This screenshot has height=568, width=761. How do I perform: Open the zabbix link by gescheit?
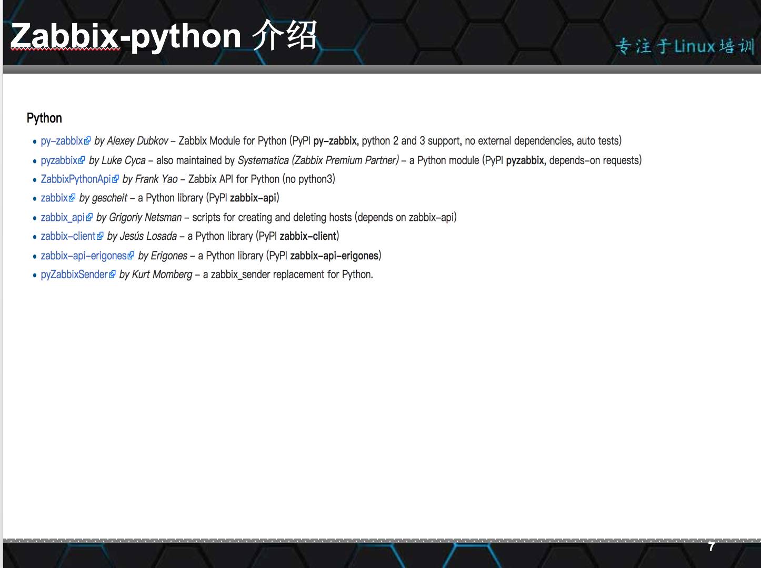tap(54, 198)
